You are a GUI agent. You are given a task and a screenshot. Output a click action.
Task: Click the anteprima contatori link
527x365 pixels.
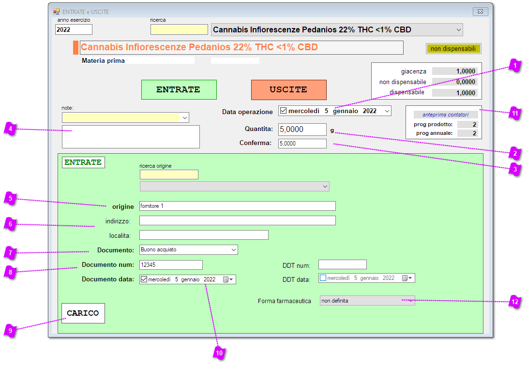445,115
